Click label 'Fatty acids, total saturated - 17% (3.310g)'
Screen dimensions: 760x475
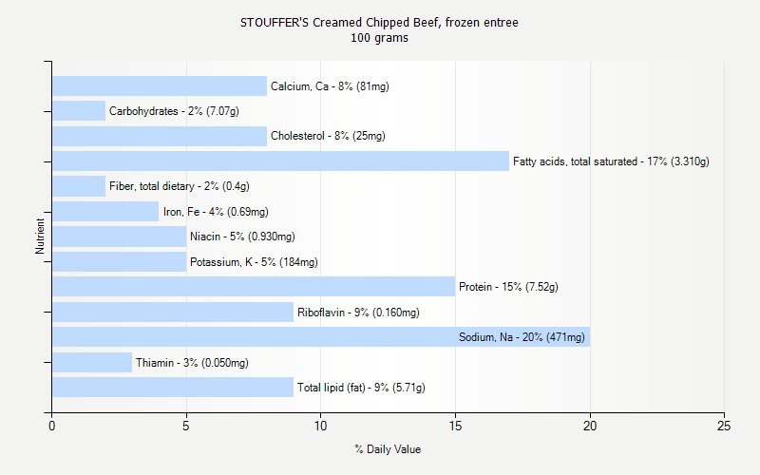tap(611, 161)
